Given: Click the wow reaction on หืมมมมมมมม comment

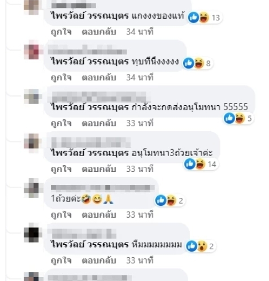Looking at the screenshot, I should (202, 246).
